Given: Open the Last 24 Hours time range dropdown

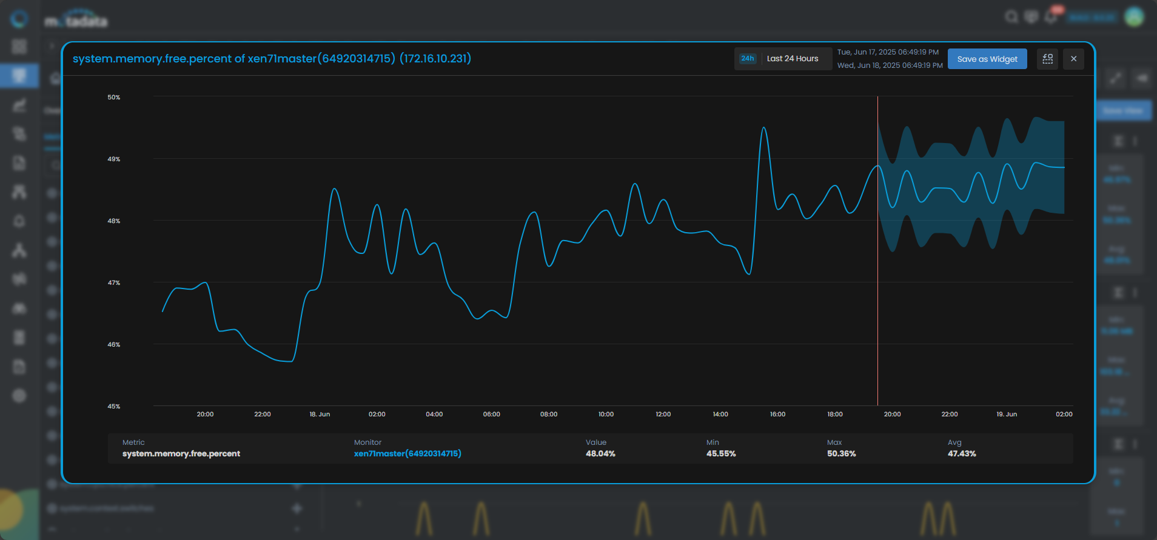Looking at the screenshot, I should (x=792, y=59).
